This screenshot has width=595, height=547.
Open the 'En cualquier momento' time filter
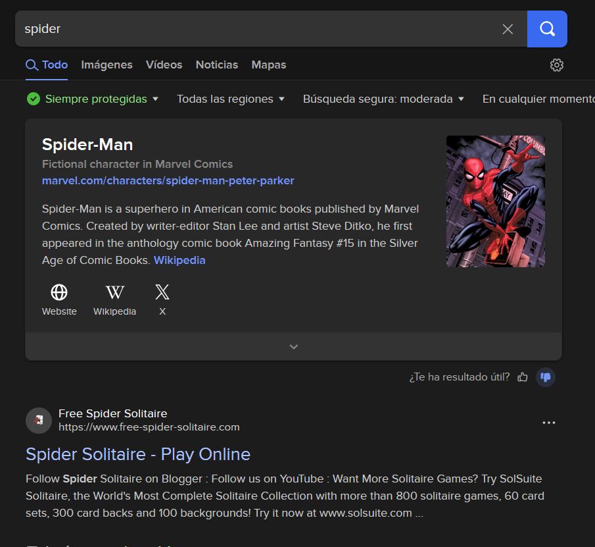pyautogui.click(x=538, y=99)
